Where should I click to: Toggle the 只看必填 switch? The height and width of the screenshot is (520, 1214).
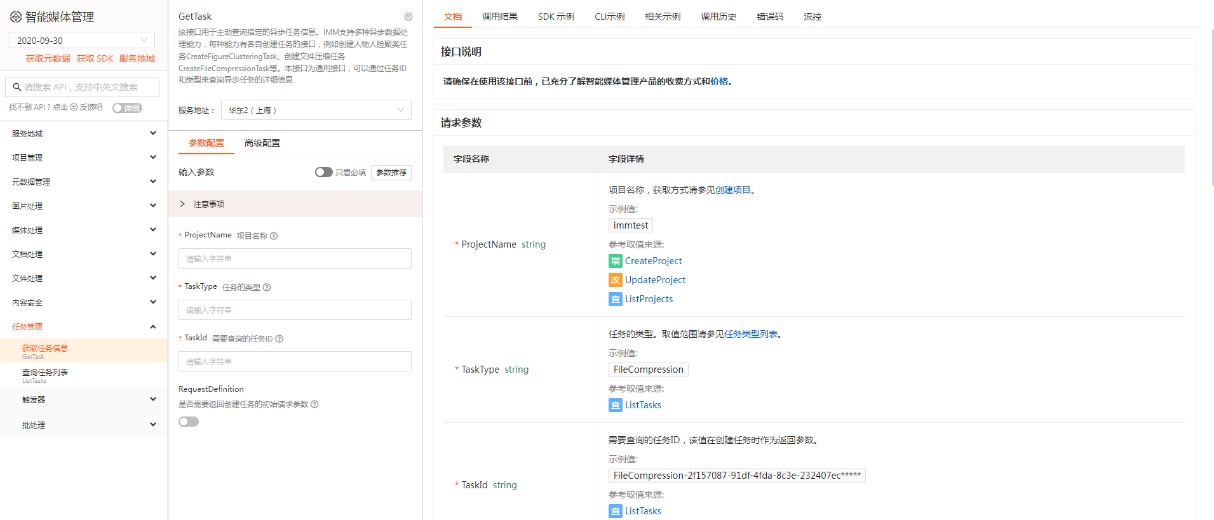324,172
